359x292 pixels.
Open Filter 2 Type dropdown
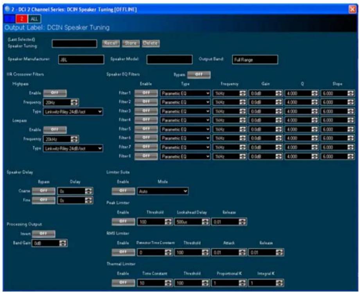tap(185, 102)
